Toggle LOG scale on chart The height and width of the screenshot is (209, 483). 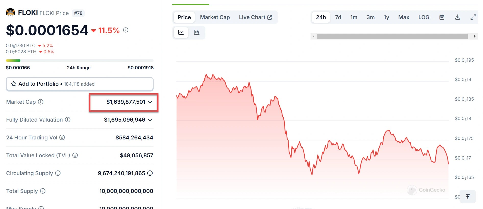coord(424,17)
